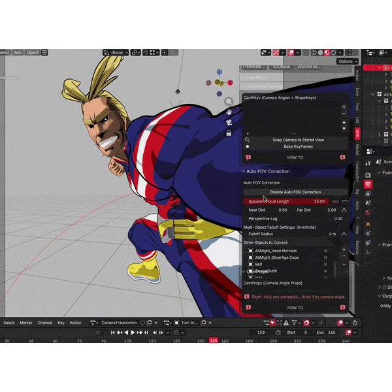Switch to the Tool sidebar tab

tap(357, 106)
